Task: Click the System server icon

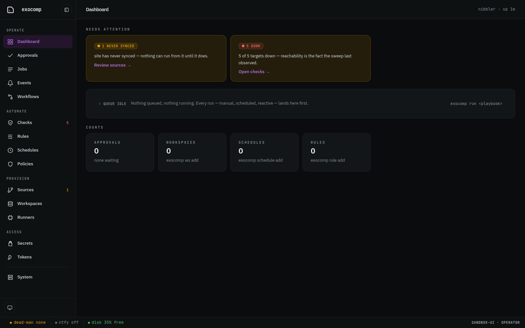Action: pos(10,277)
